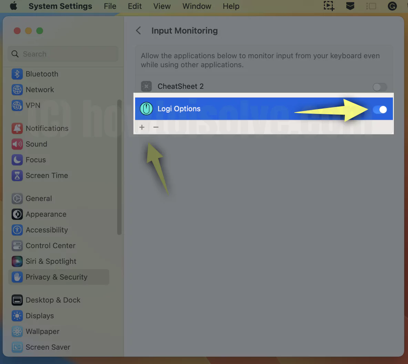Select the Logi Options row
Image resolution: width=408 pixels, height=364 pixels.
(264, 109)
